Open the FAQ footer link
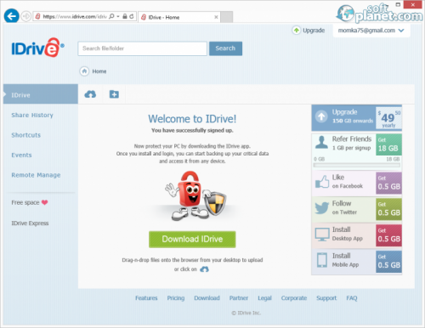 click(x=352, y=298)
